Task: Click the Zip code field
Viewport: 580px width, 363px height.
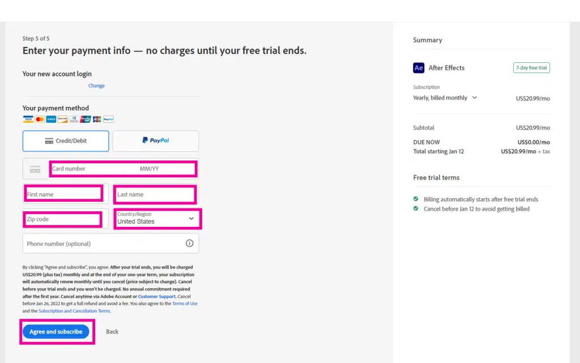Action: coord(63,219)
